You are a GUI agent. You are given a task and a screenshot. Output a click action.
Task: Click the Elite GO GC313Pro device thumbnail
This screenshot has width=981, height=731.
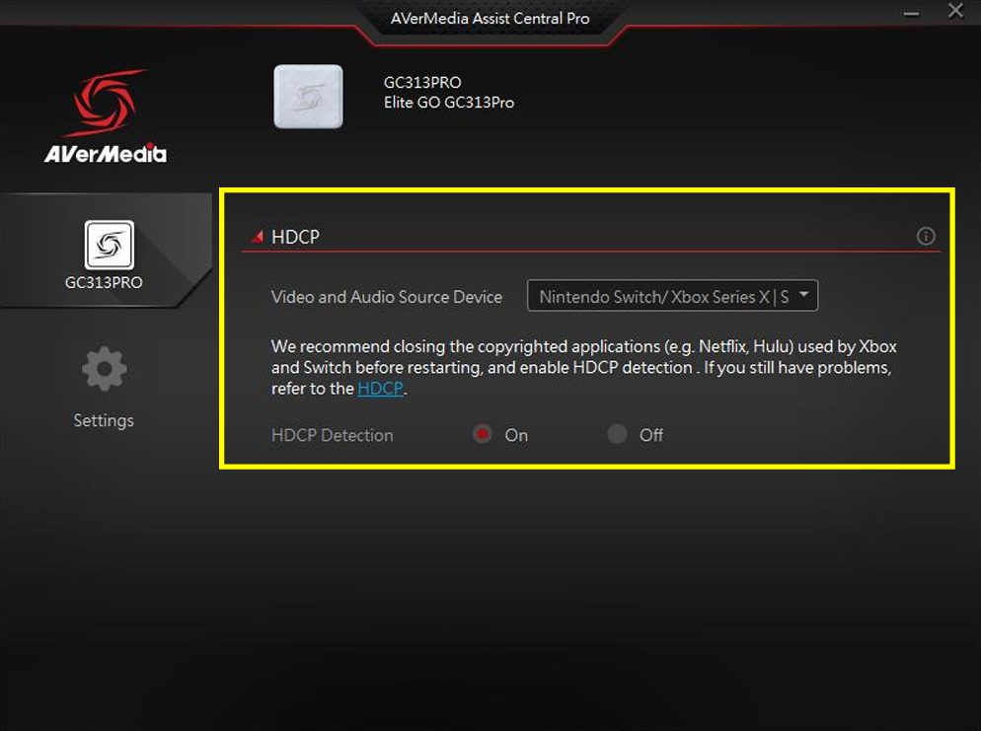point(309,97)
